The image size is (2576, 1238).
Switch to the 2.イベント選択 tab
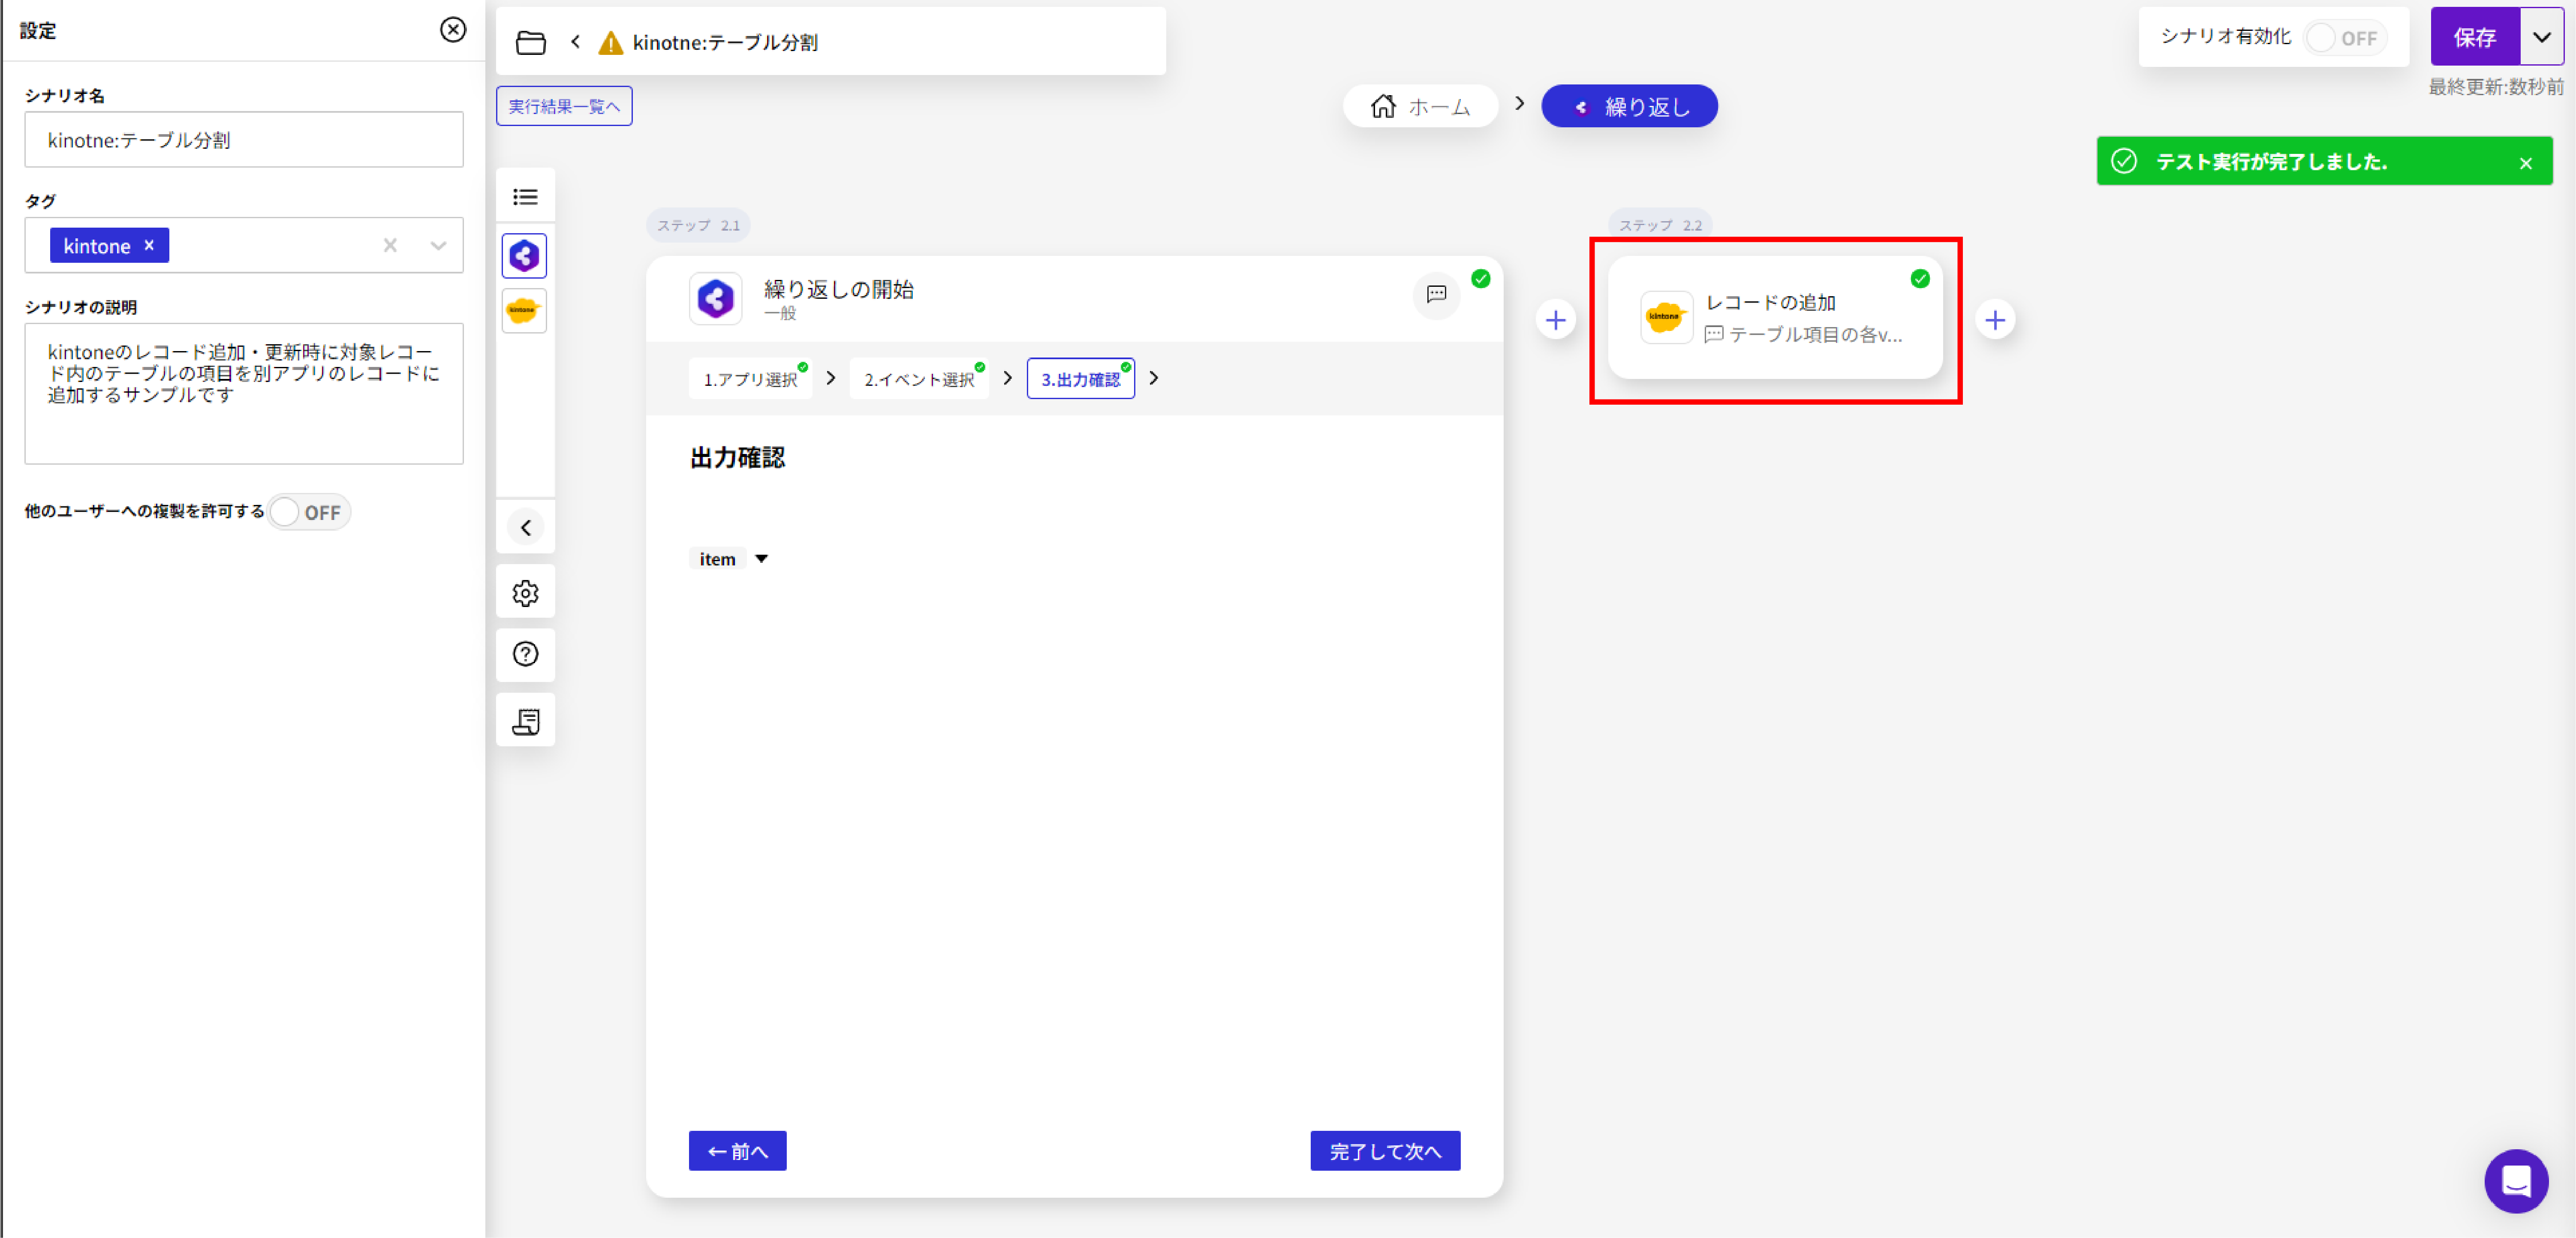(x=919, y=379)
